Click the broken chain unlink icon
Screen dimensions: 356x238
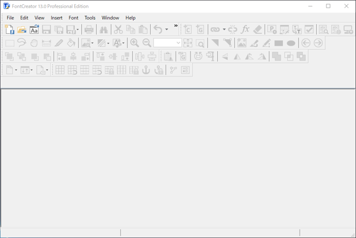tap(233, 30)
